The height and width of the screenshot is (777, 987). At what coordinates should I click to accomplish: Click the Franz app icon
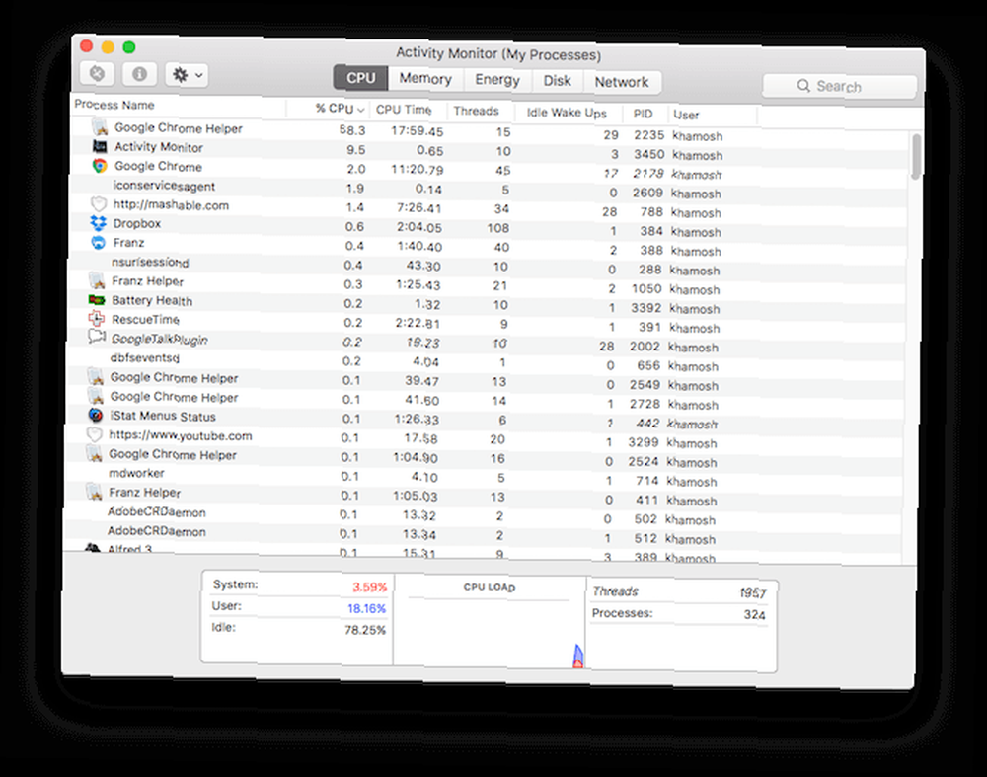coord(98,243)
